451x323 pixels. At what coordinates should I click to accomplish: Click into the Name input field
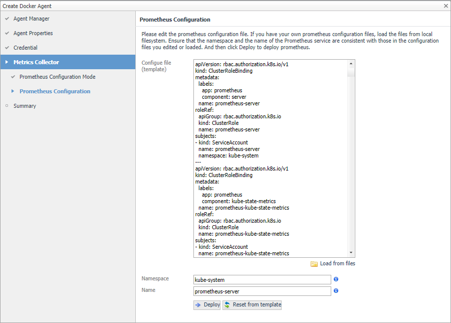[x=262, y=291]
